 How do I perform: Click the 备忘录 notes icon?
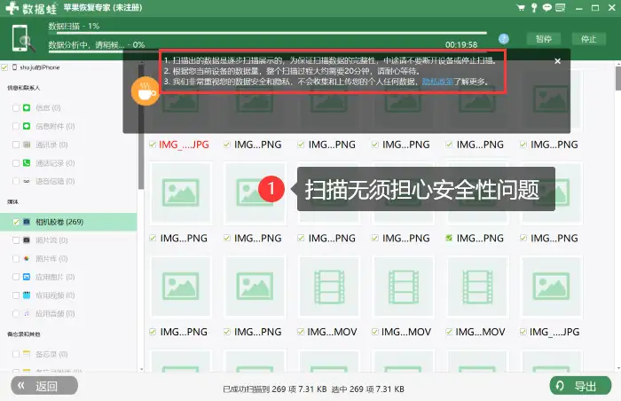[27, 354]
